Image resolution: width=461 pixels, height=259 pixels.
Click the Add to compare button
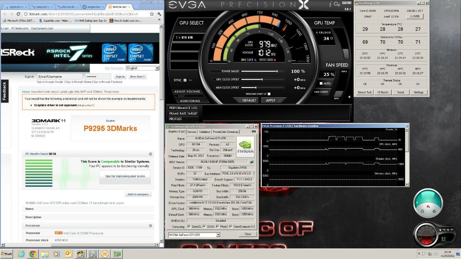138,194
